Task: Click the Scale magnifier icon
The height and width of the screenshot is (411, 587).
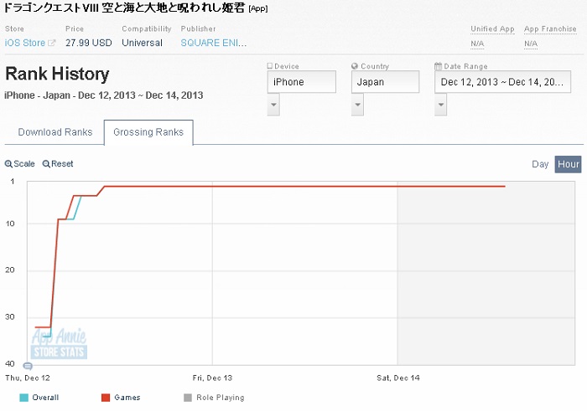Action: (8, 164)
